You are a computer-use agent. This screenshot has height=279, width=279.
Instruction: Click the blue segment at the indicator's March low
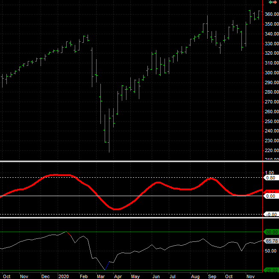click(107, 266)
